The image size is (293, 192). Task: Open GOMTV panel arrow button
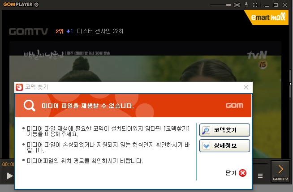click(280, 171)
